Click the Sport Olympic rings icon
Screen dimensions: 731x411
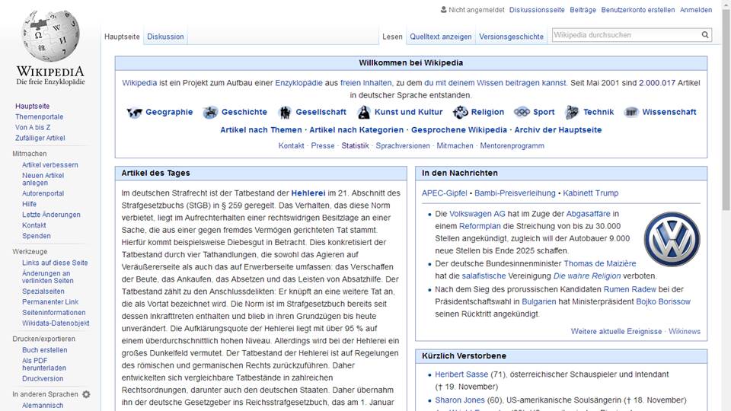click(x=522, y=113)
